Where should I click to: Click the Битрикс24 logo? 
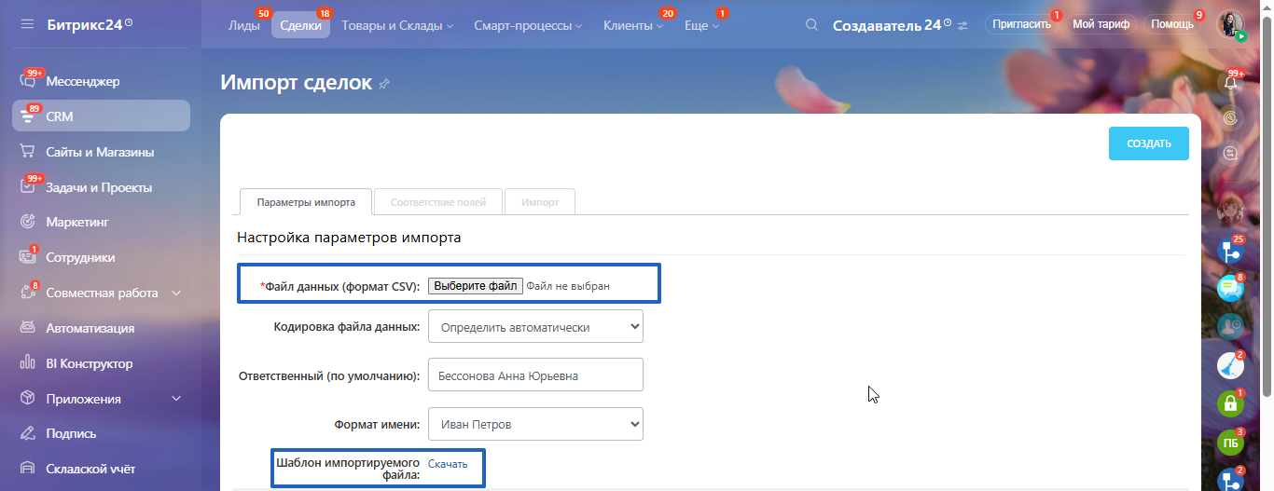(90, 23)
